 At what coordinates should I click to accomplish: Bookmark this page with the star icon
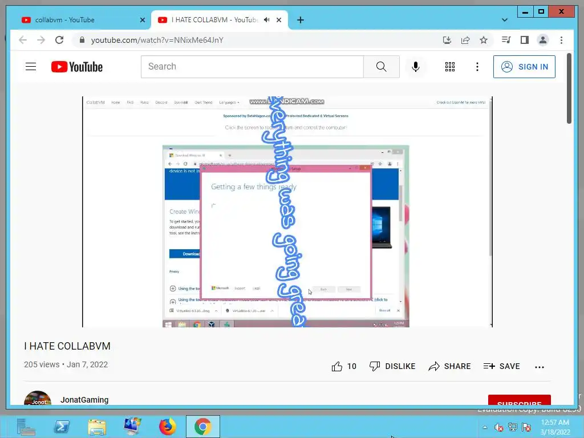pyautogui.click(x=484, y=40)
